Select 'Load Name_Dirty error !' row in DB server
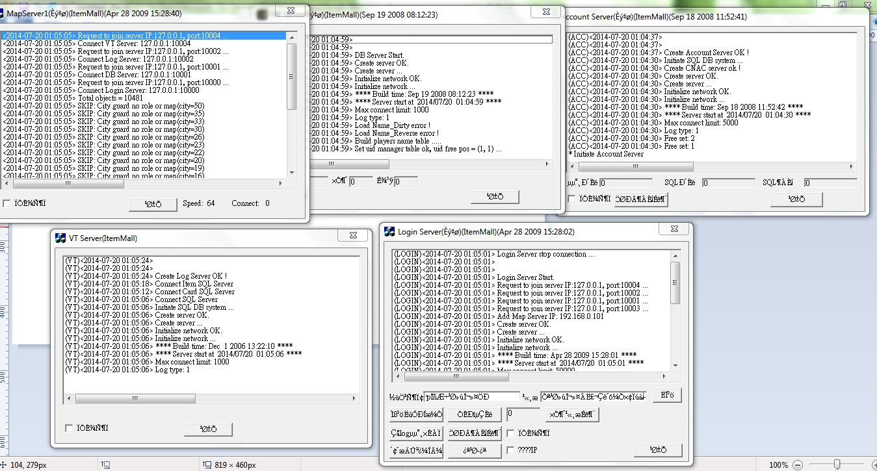 click(430, 125)
